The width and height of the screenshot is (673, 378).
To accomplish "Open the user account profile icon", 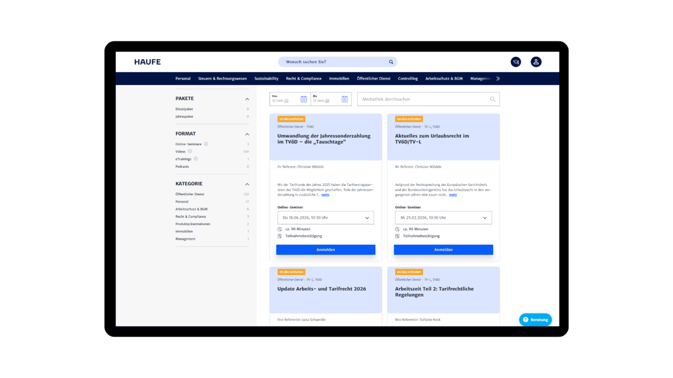I will point(536,62).
